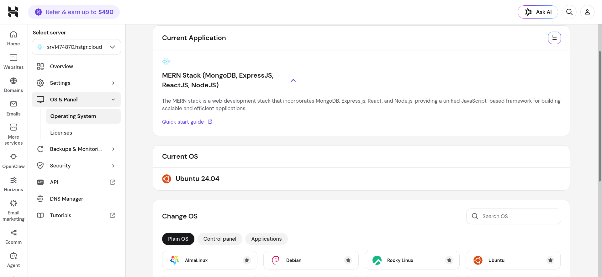Click Refer & earn up to $490 banner

coord(74,12)
